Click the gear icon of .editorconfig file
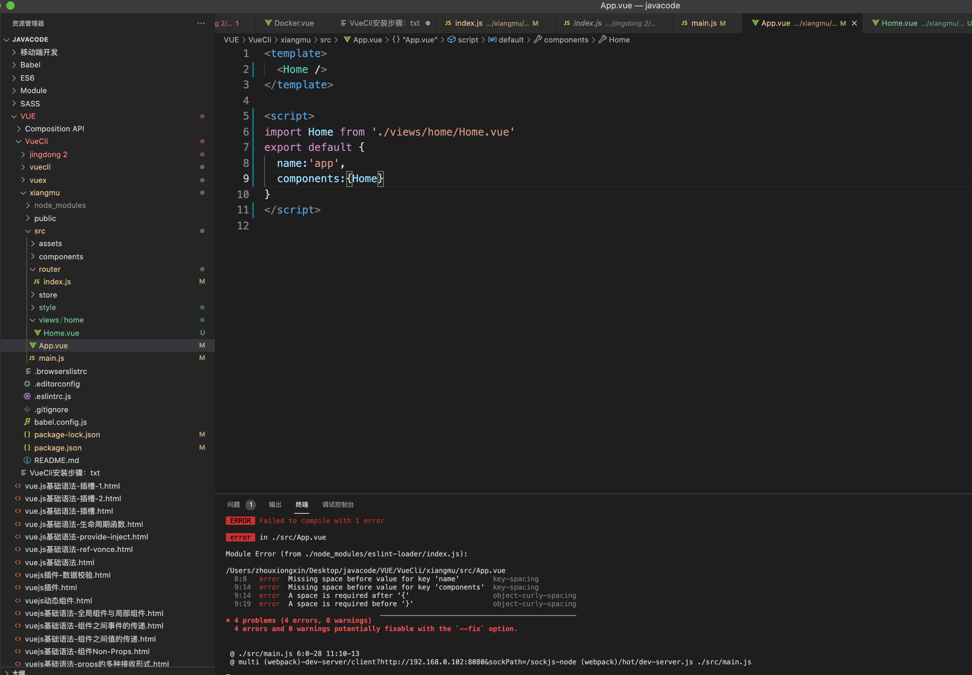 point(27,384)
